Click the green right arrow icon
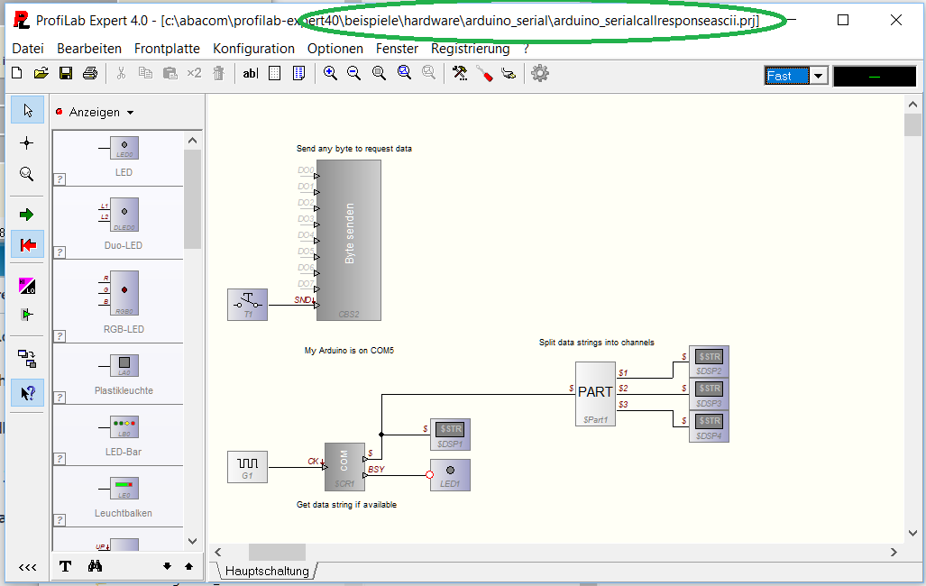This screenshot has height=586, width=926. 26,215
